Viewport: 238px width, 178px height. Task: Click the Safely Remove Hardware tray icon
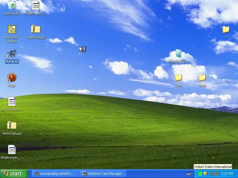210,174
